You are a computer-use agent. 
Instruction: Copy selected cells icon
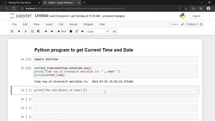tap(32, 31)
